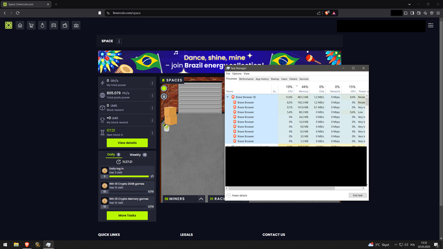Open the money bag icon in navigation
Image resolution: width=443 pixels, height=249 pixels.
[x=43, y=25]
